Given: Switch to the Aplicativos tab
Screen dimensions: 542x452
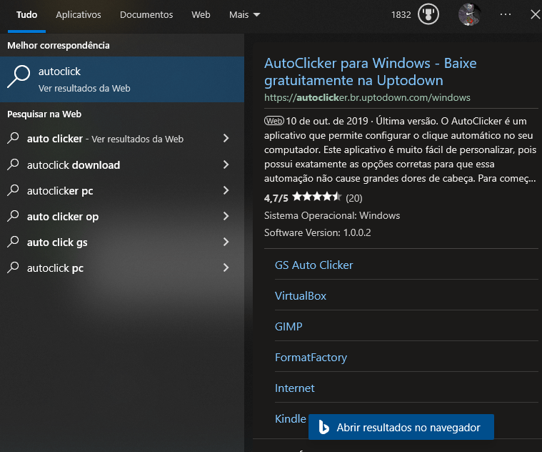Looking at the screenshot, I should (79, 14).
